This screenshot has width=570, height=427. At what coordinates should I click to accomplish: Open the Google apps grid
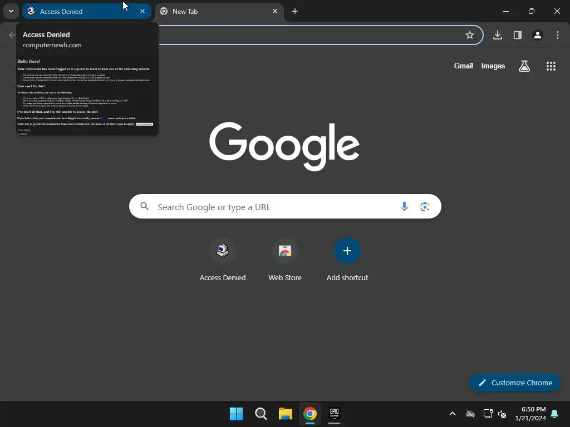[551, 66]
